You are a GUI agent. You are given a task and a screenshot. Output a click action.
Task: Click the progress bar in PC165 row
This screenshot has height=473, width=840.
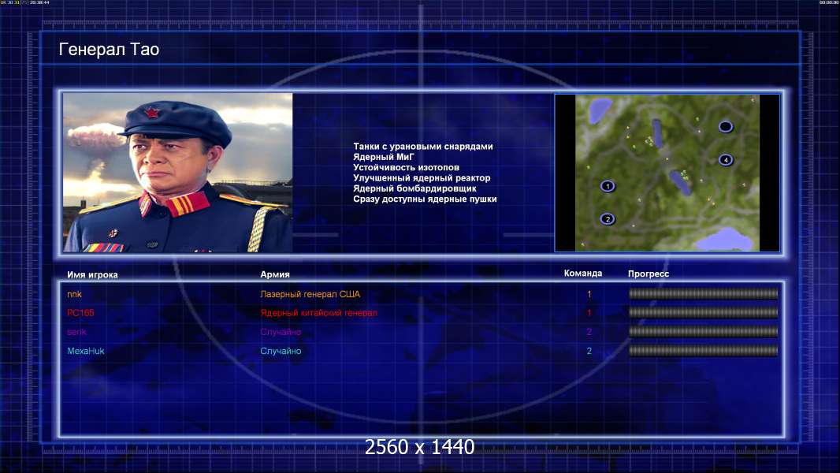[704, 312]
